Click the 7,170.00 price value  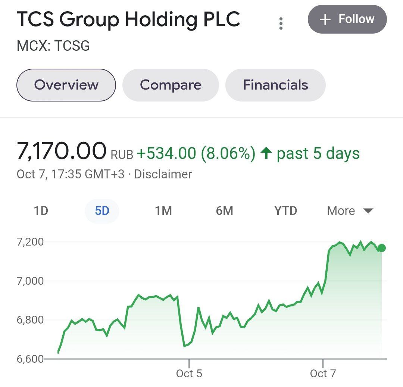[x=62, y=152]
